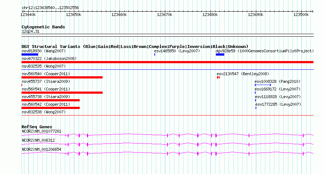Open the nsv455737 (Itsara2009) label
The image size is (324, 174).
[x=46, y=81]
